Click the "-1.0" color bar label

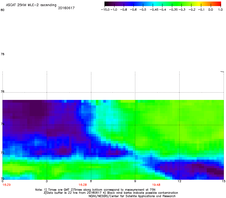114,10
